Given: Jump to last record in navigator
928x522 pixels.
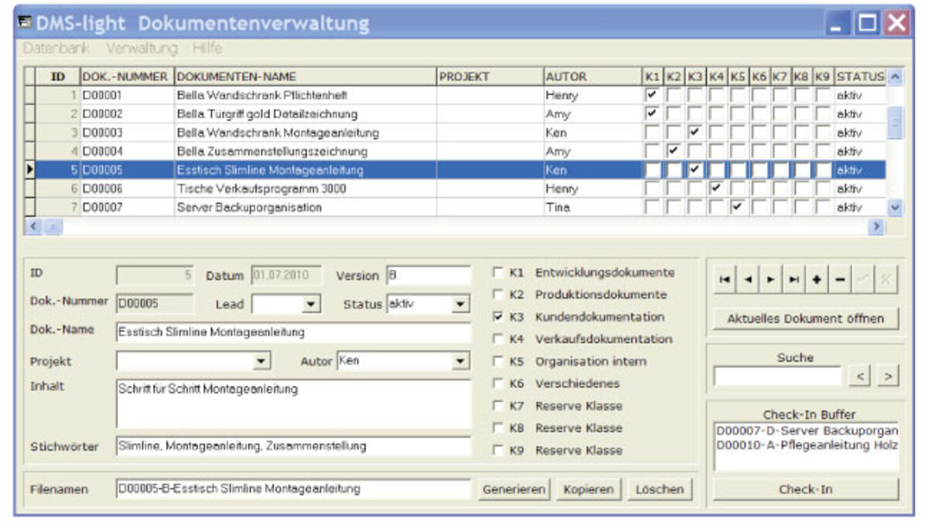Looking at the screenshot, I should click(793, 280).
